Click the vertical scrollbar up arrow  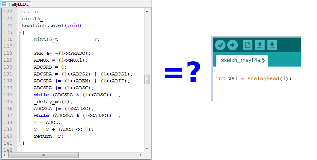(x=147, y=11)
